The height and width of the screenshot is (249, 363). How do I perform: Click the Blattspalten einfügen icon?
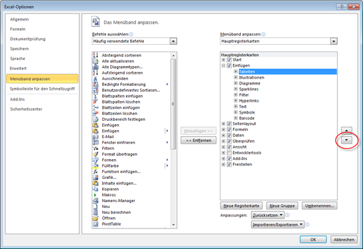click(x=96, y=96)
